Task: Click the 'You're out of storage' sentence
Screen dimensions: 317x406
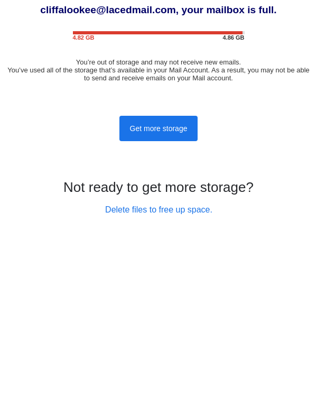Action: click(x=158, y=62)
